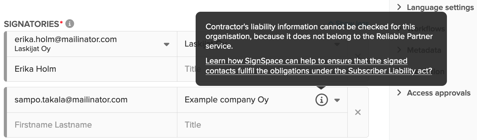Click the Example company Oy text field
This screenshot has height=140, width=477.
click(245, 100)
